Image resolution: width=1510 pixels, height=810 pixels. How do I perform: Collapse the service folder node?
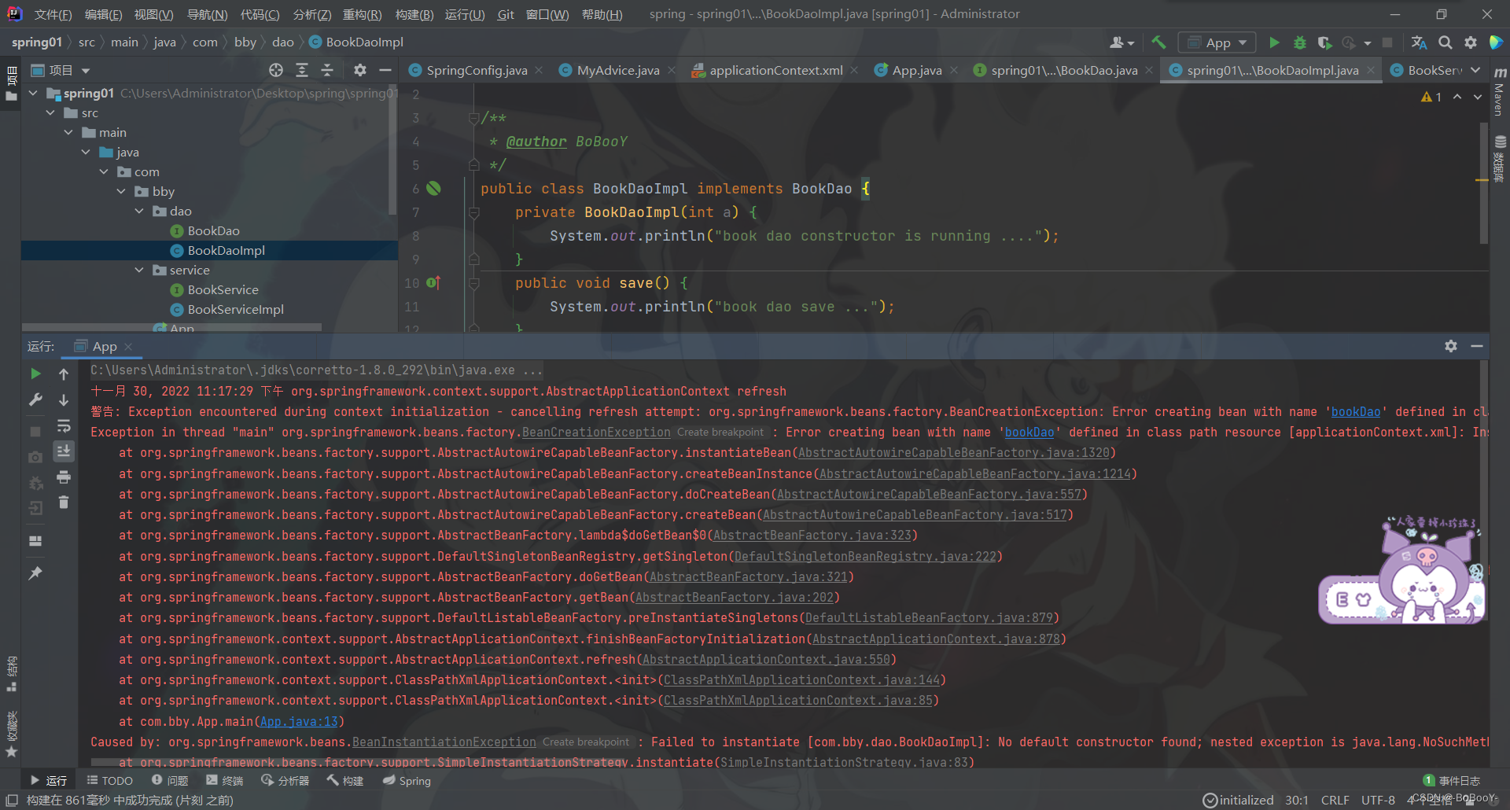pos(139,270)
